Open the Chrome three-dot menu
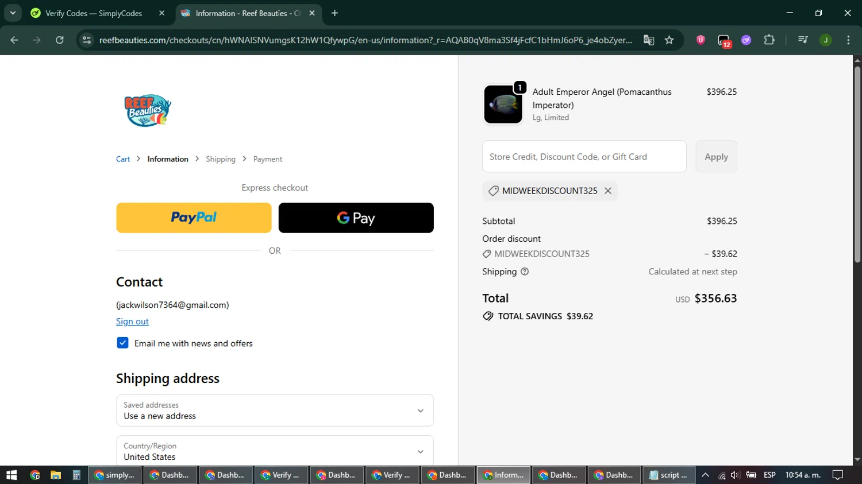 pos(848,40)
